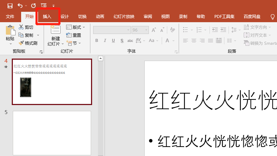This screenshot has height=156, width=277.
Task: Click the Undo arrow icon
Action: click(20, 6)
